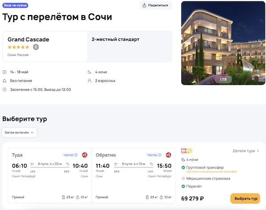Click the Поделиться share button

pyautogui.click(x=156, y=5)
